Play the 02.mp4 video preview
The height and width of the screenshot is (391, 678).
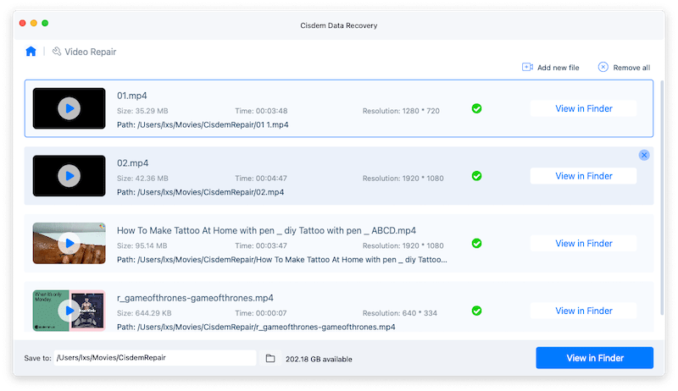[x=69, y=176]
